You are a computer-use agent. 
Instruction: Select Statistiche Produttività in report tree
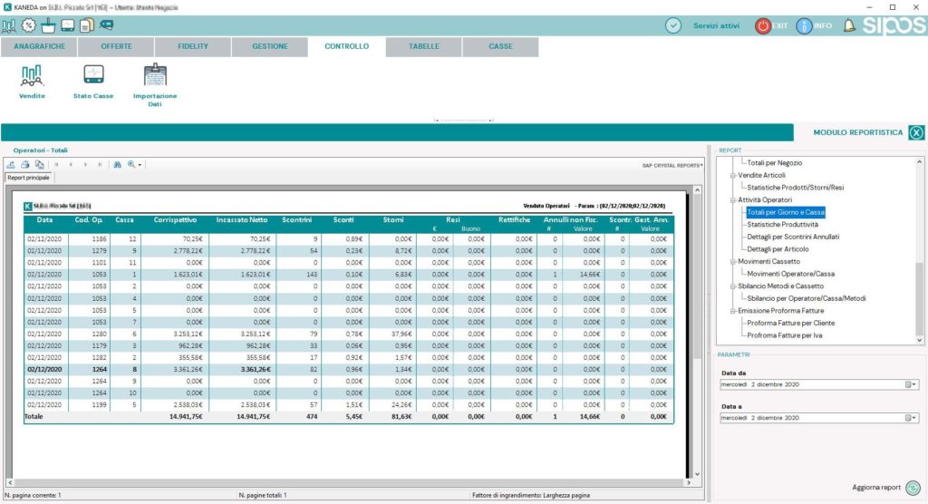tap(782, 224)
